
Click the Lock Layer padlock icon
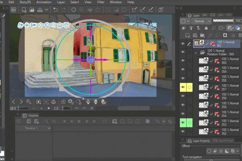tap(206, 28)
